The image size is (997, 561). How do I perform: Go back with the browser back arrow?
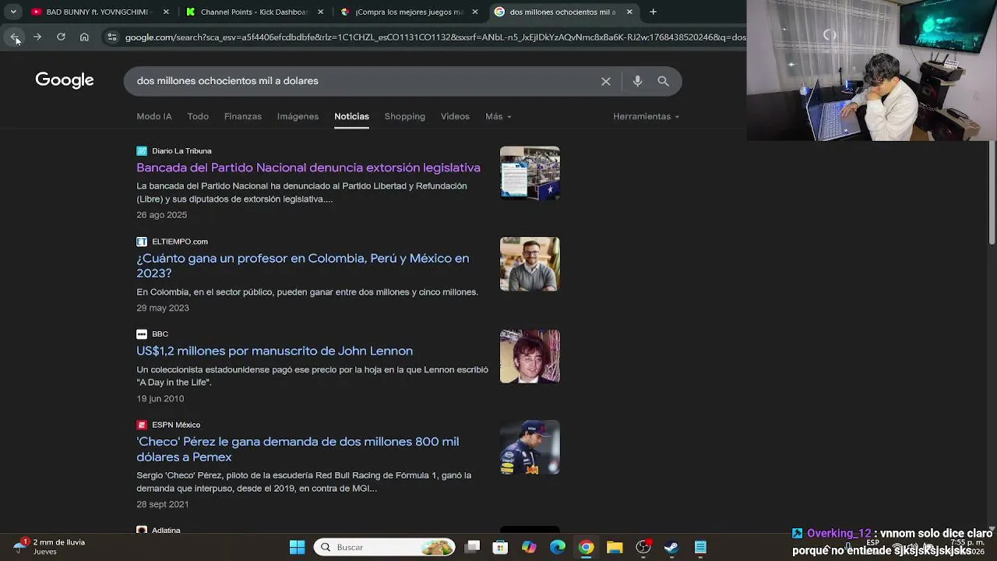point(14,37)
